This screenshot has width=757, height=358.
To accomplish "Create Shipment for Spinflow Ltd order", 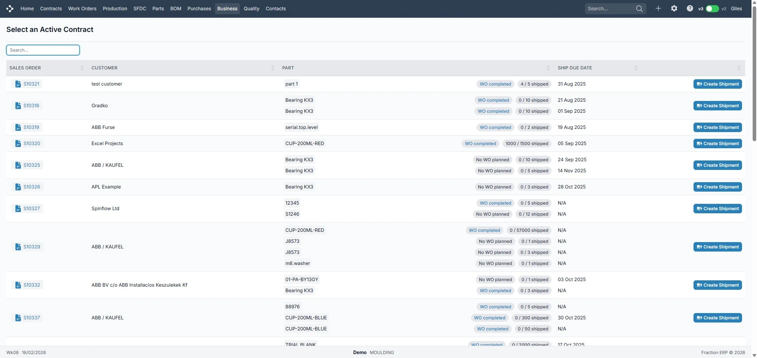I will pos(717,209).
